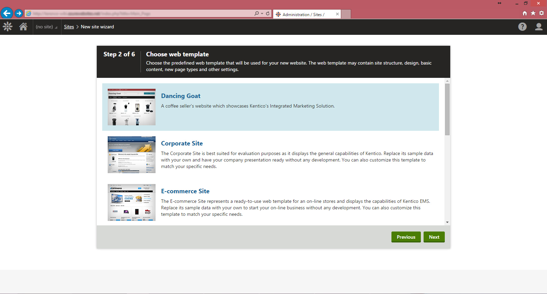Click the template list scrollbar thumb

click(447, 109)
